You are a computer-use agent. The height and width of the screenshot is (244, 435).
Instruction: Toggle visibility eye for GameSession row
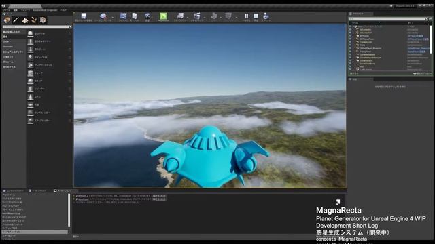pos(350,60)
